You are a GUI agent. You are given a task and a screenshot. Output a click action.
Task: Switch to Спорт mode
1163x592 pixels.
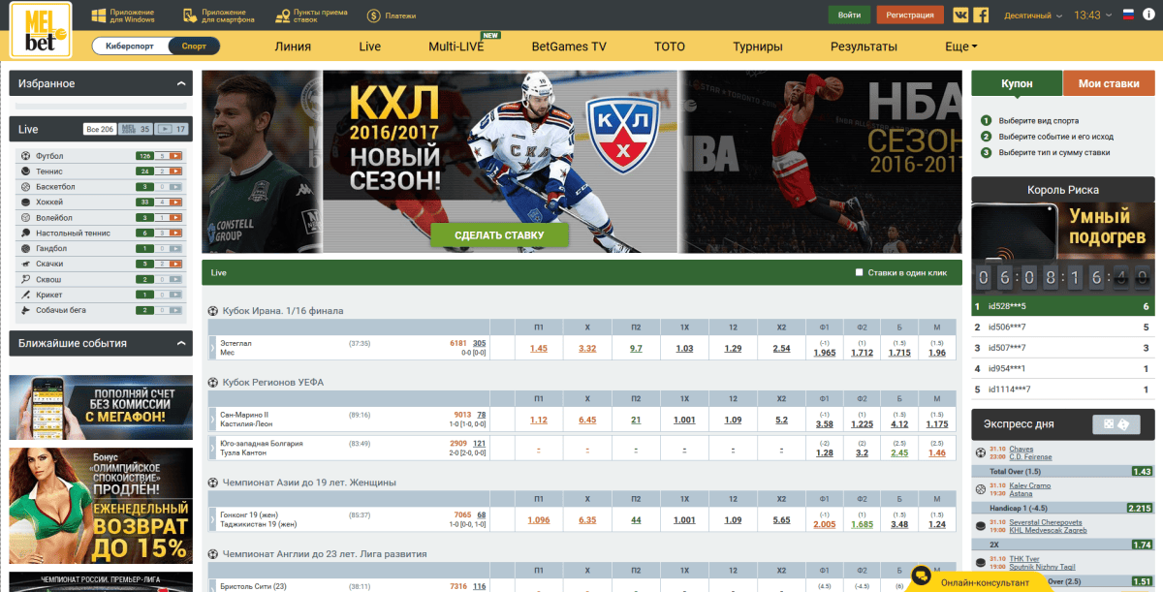tap(194, 46)
